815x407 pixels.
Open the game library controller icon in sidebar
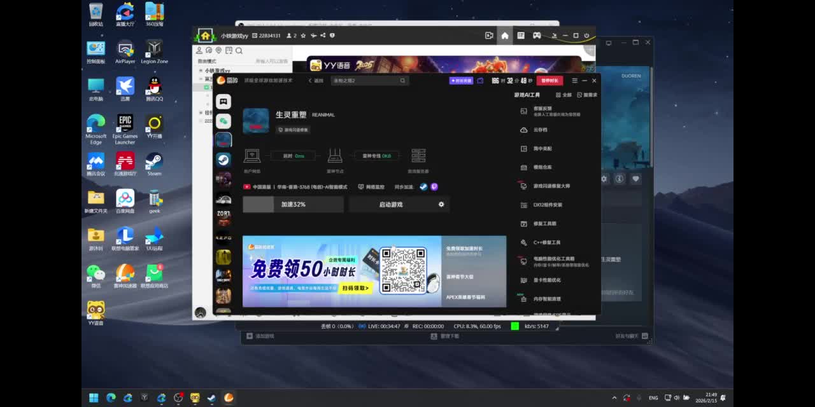pos(223,101)
